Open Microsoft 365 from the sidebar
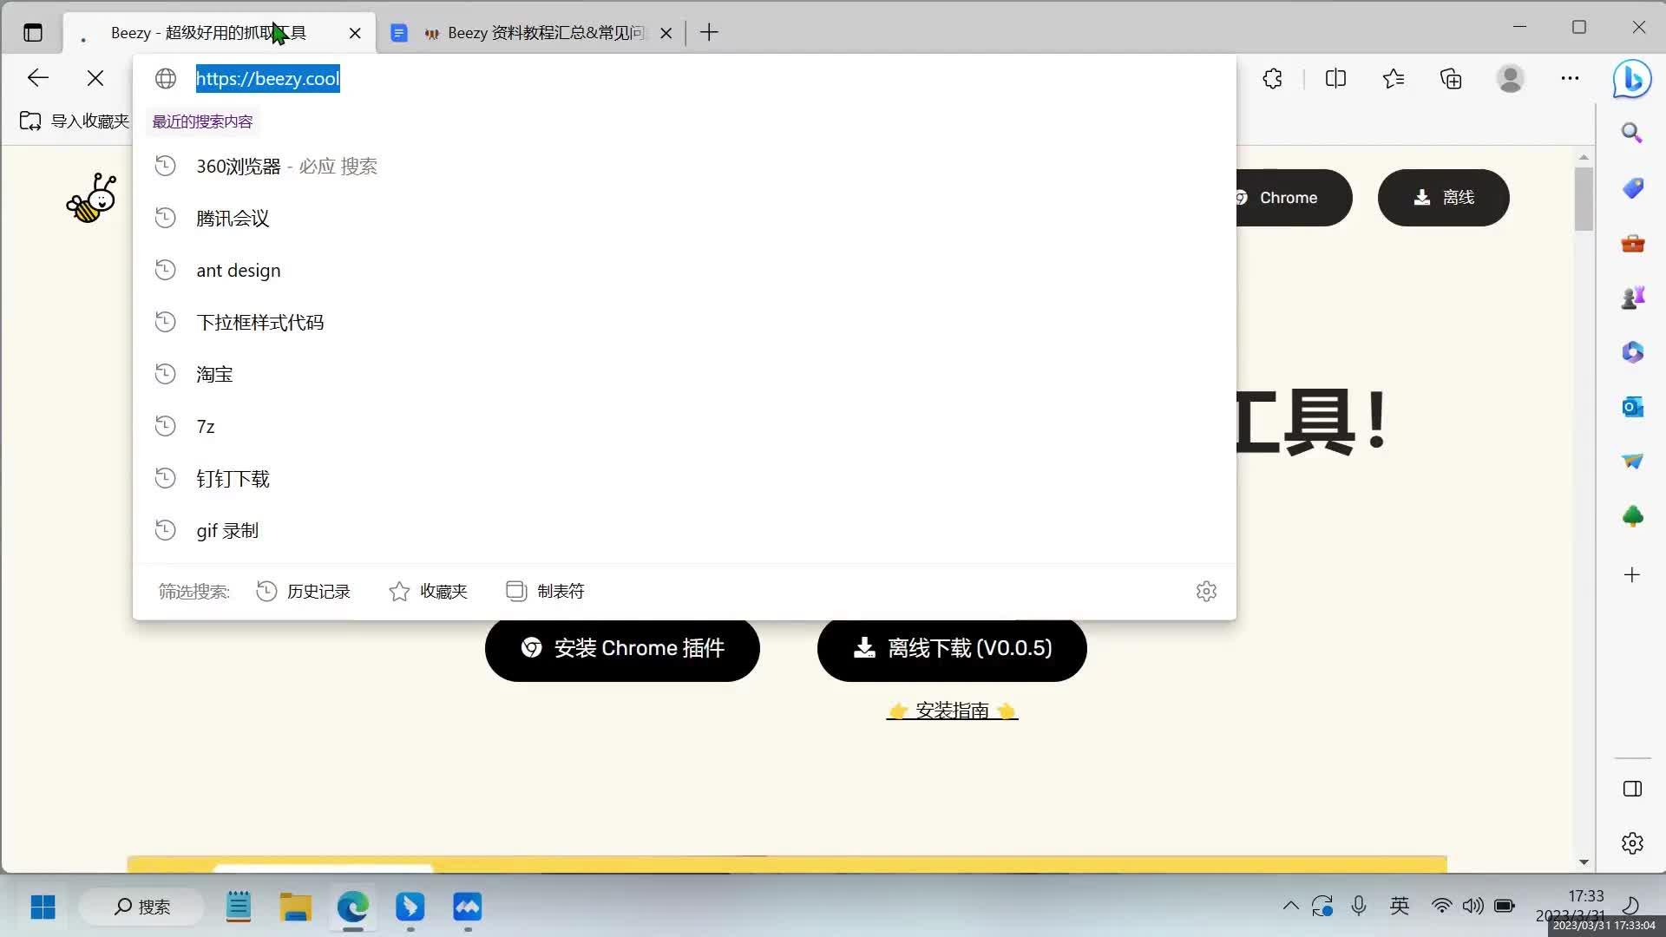Viewport: 1666px width, 937px height. [1632, 351]
